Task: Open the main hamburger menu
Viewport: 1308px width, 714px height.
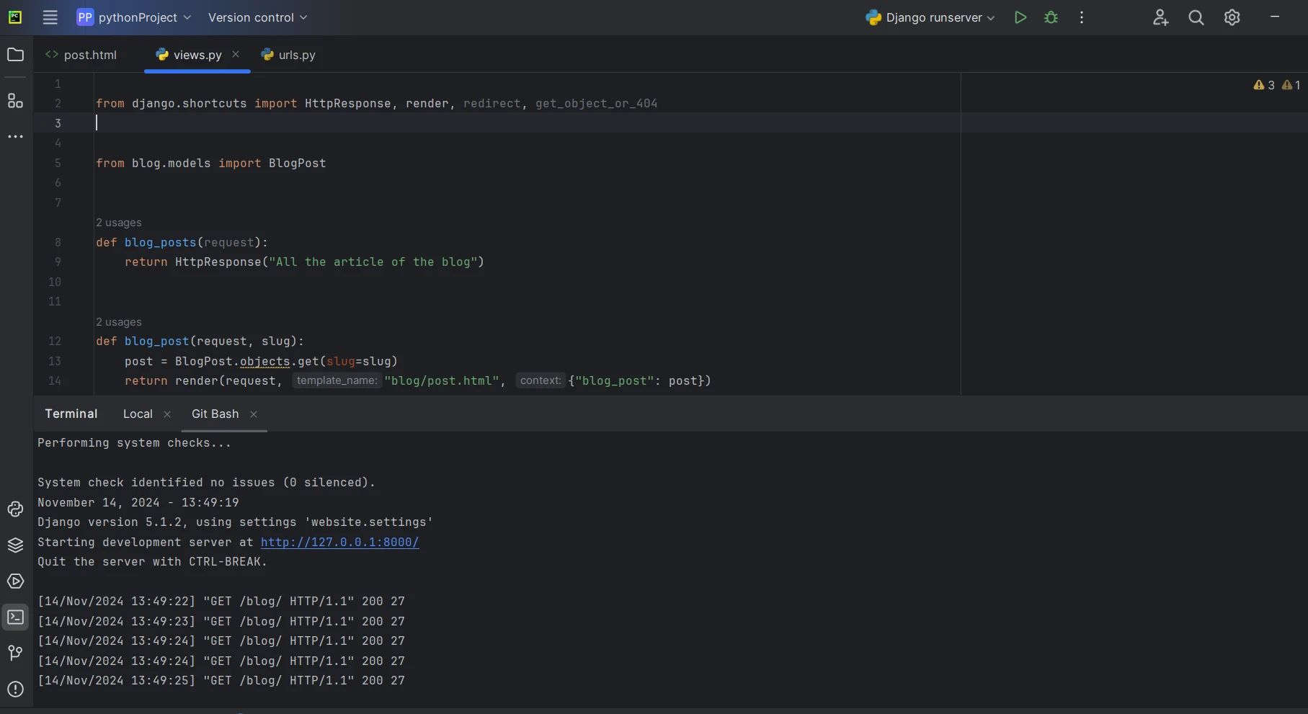Action: (x=50, y=17)
